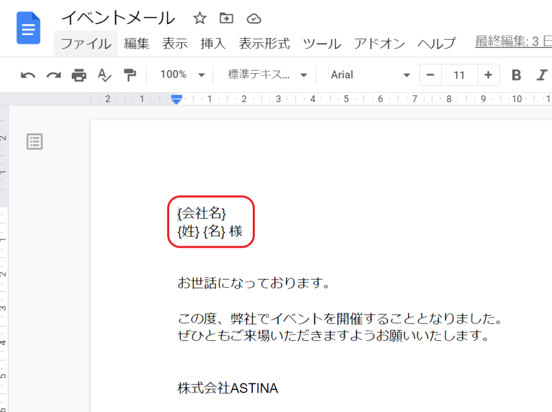Run spelling and grammar check icon
Viewport: 552px width, 412px height.
[x=105, y=75]
